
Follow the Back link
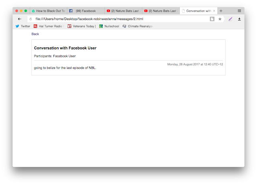(x=35, y=34)
